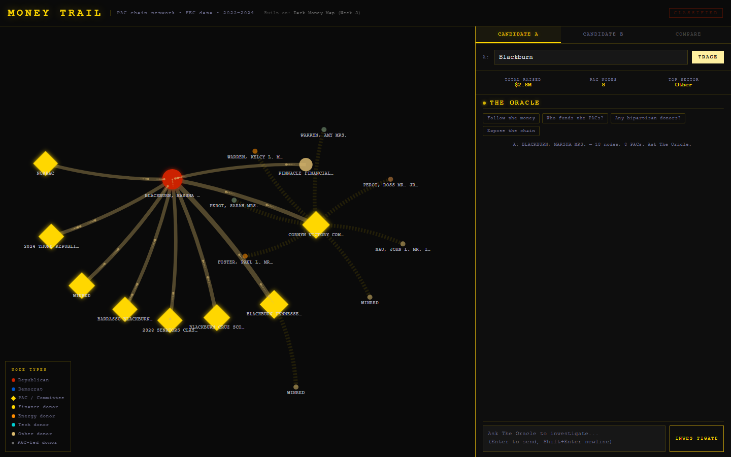Viewport: 731px width, 457px height.
Task: Open the Compare tab
Action: (x=688, y=35)
